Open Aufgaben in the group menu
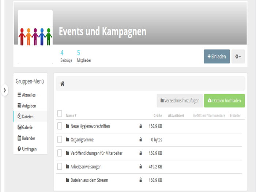The height and width of the screenshot is (192, 256). (29, 106)
